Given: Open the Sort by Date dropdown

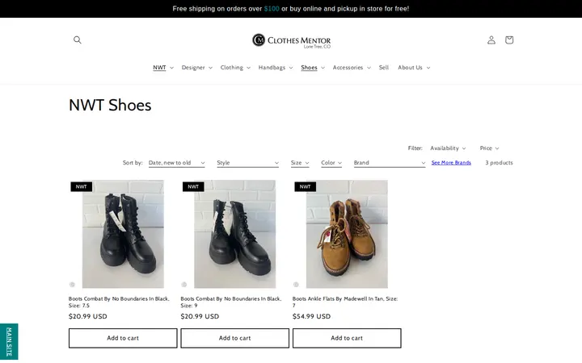Looking at the screenshot, I should point(177,163).
